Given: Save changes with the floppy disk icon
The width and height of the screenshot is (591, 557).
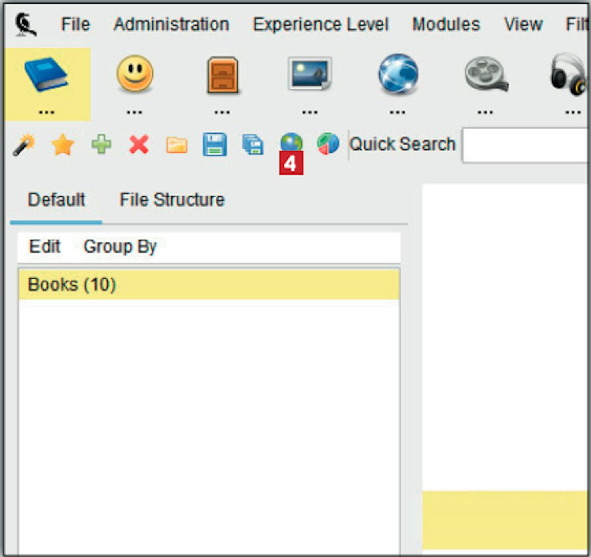Looking at the screenshot, I should click(x=214, y=145).
